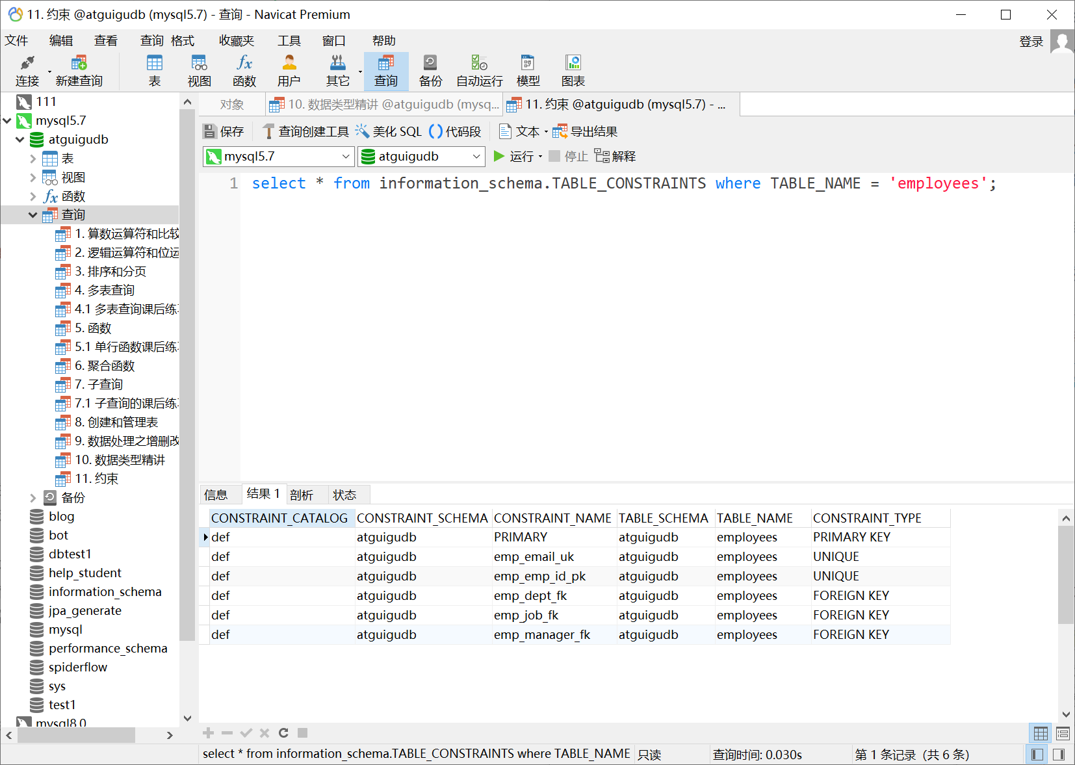Screen dimensions: 1075x765
Task: Open the Backup (备份) toolbar icon
Action: pyautogui.click(x=430, y=71)
